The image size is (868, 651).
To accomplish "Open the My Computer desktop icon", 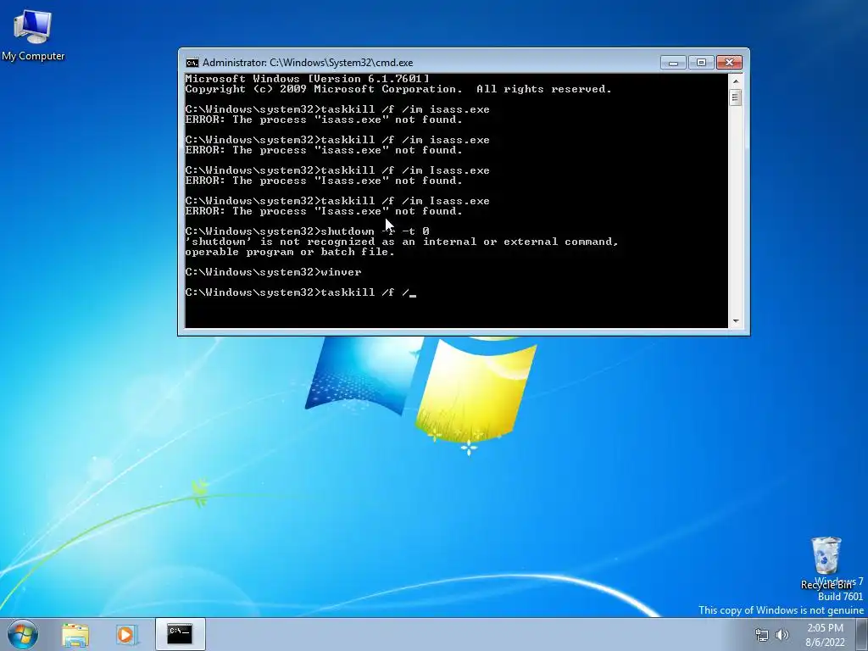I will [33, 34].
